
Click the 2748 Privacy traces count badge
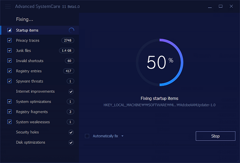pos(68,40)
